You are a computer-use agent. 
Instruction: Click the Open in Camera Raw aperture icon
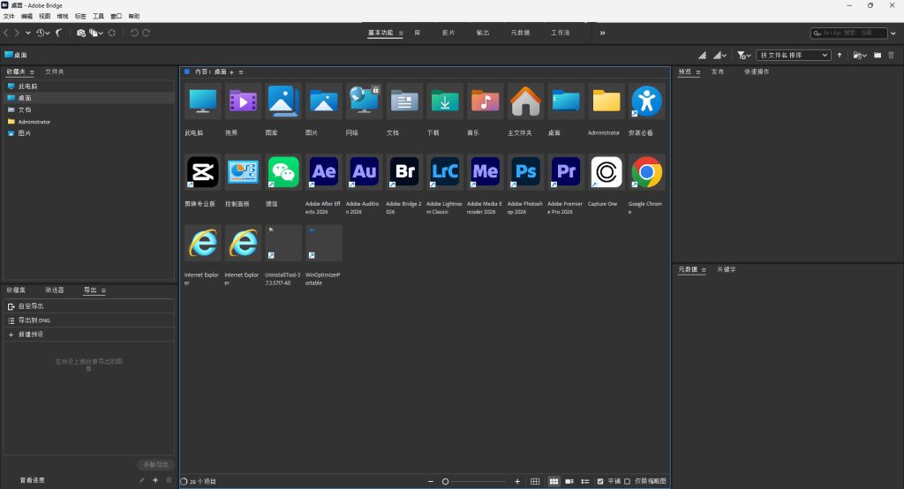[x=112, y=33]
